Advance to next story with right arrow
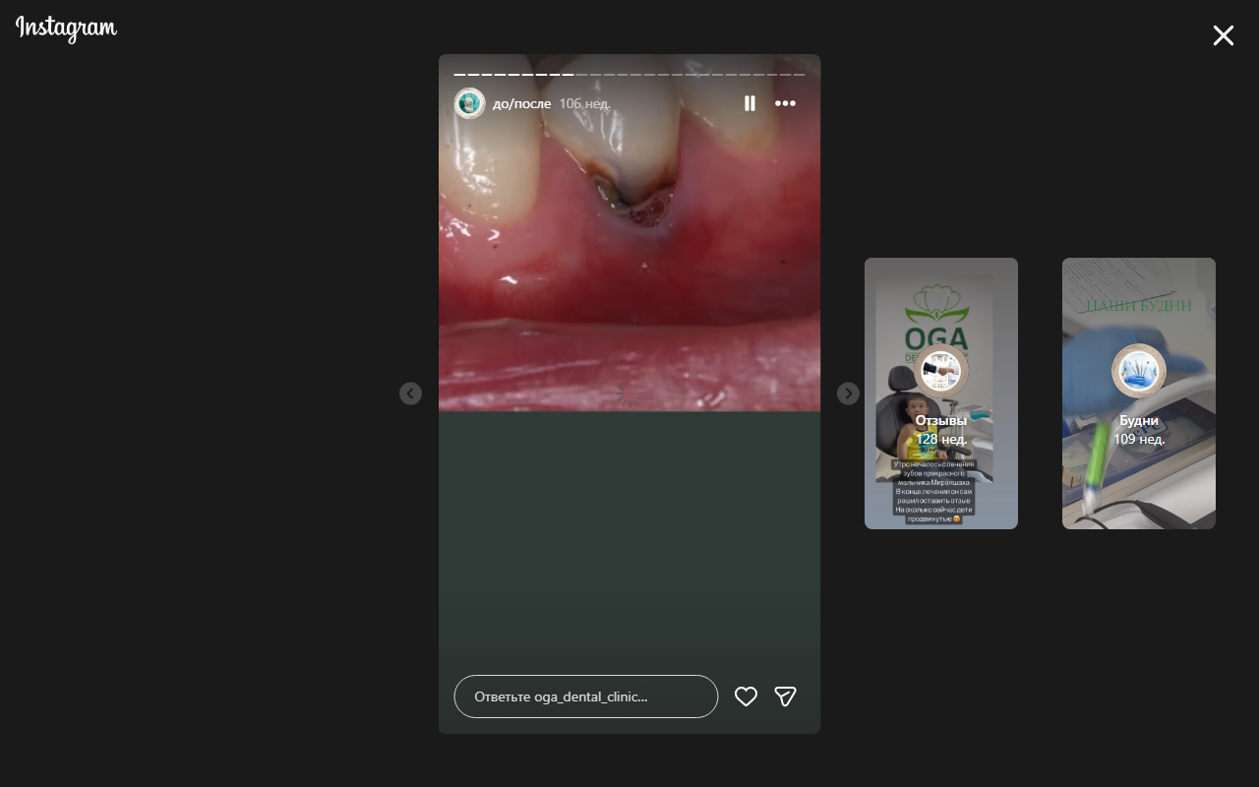The height and width of the screenshot is (787, 1259). point(848,393)
